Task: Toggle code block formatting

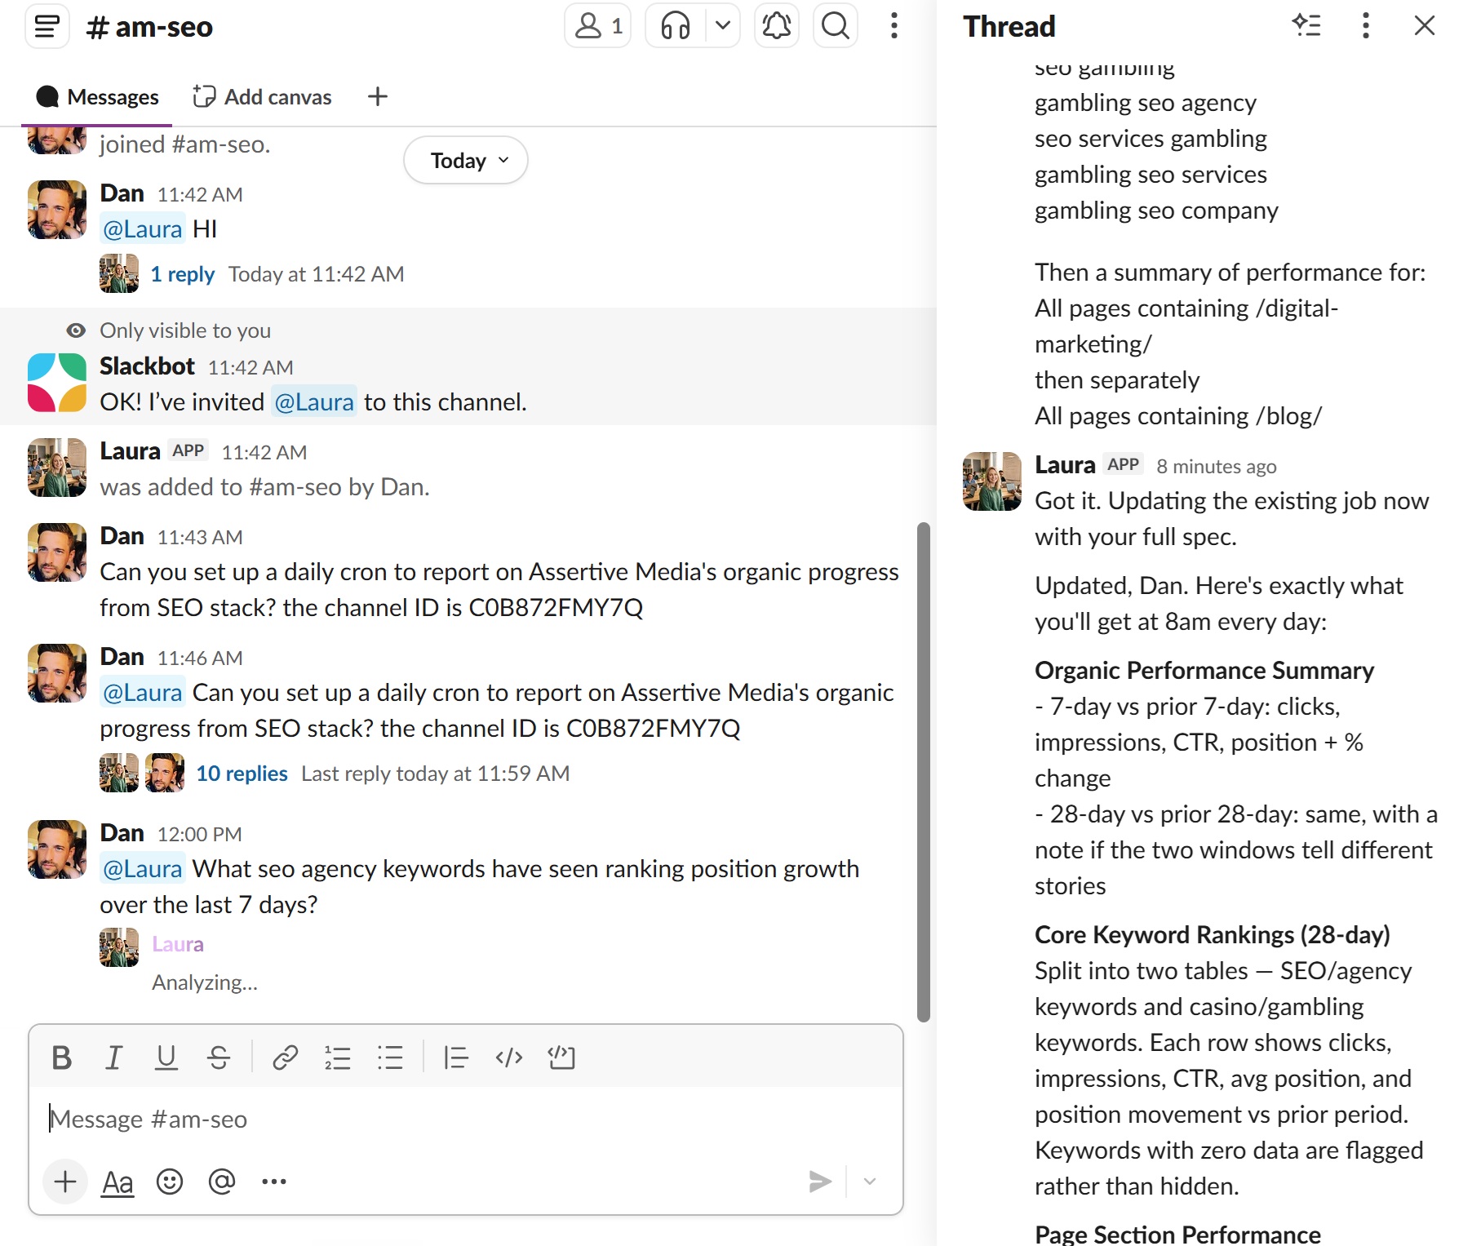Action: tap(561, 1058)
